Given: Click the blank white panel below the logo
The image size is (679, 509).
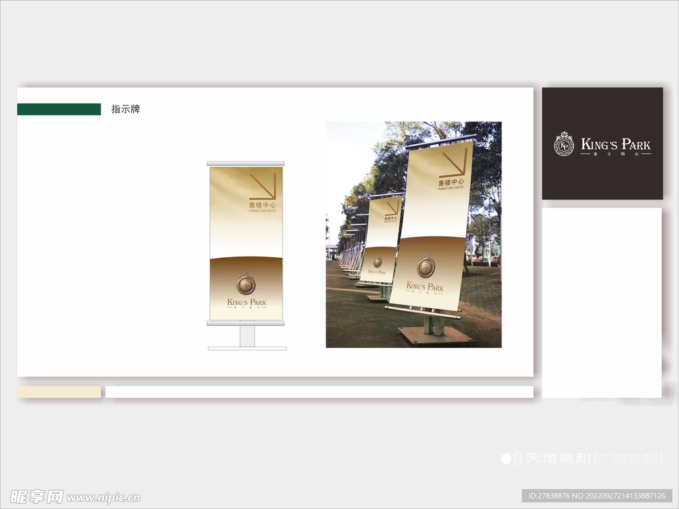Looking at the screenshot, I should pyautogui.click(x=601, y=302).
